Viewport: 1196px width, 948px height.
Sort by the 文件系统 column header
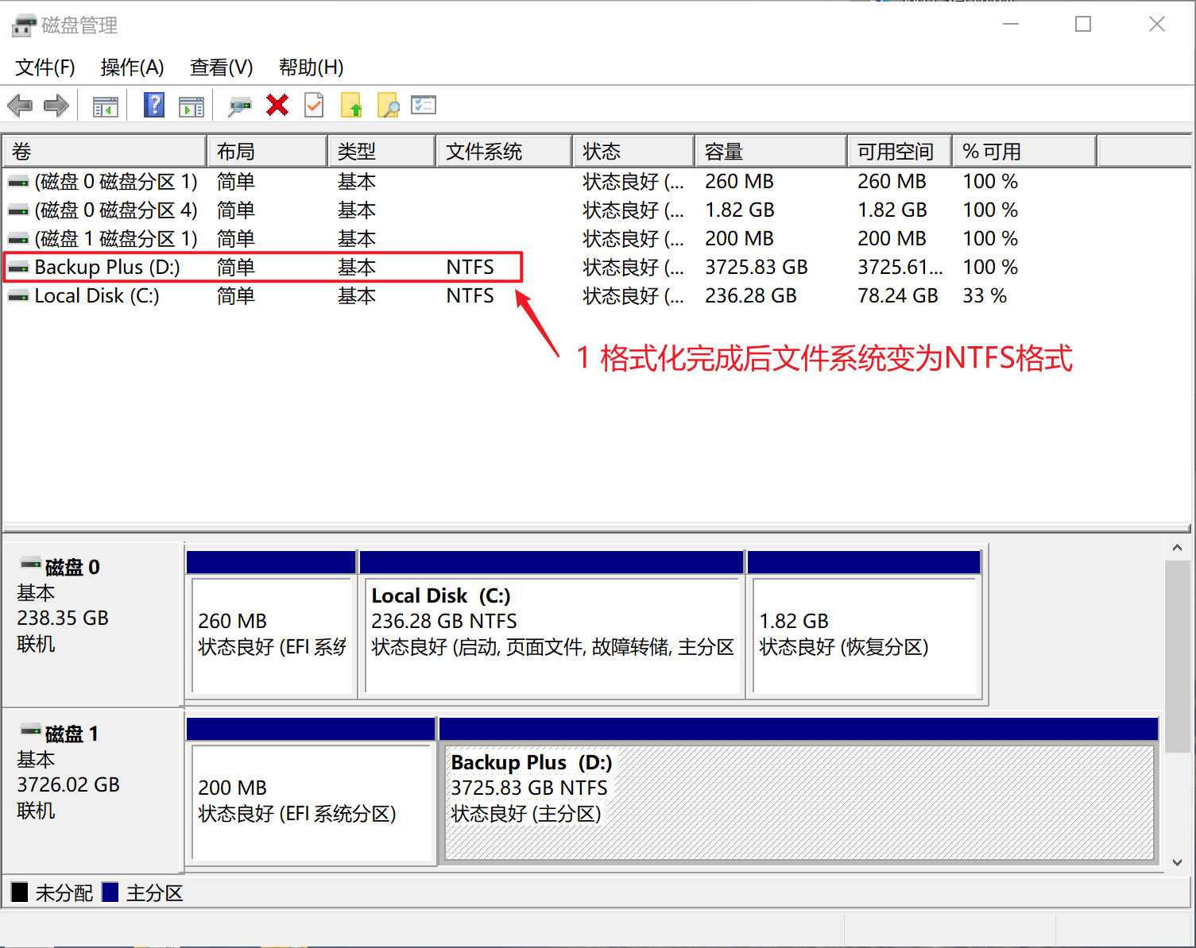click(485, 150)
